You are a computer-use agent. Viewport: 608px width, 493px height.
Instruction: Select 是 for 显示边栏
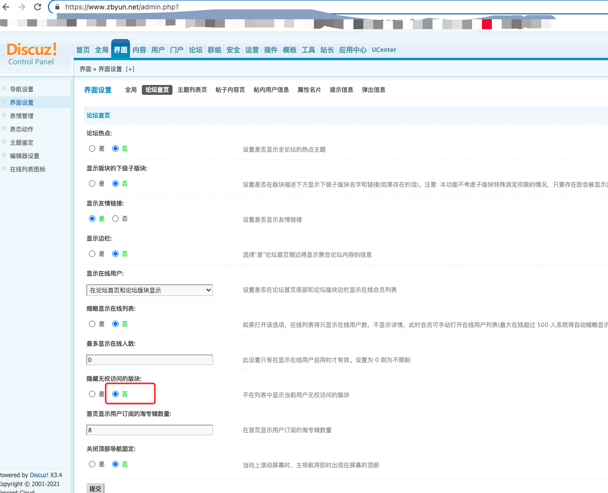coord(92,254)
